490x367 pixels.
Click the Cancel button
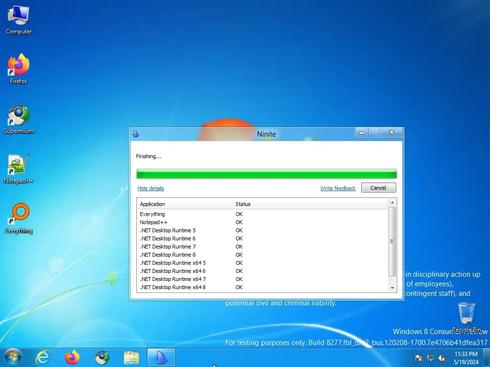point(379,187)
